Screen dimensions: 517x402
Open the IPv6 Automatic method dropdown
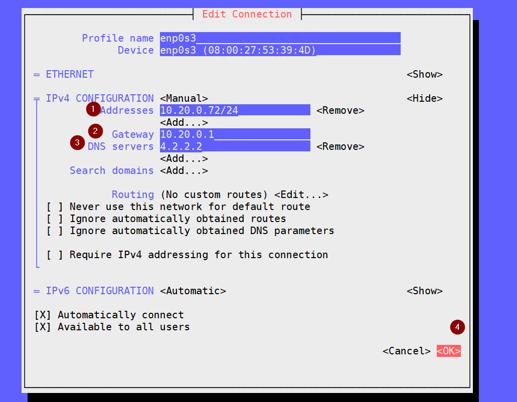coord(193,291)
